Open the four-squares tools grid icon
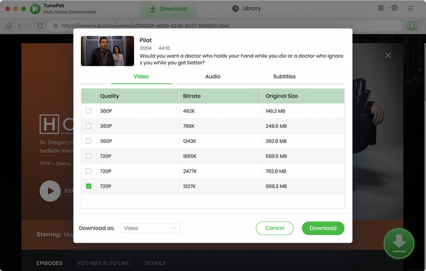The image size is (426, 271). point(380,8)
